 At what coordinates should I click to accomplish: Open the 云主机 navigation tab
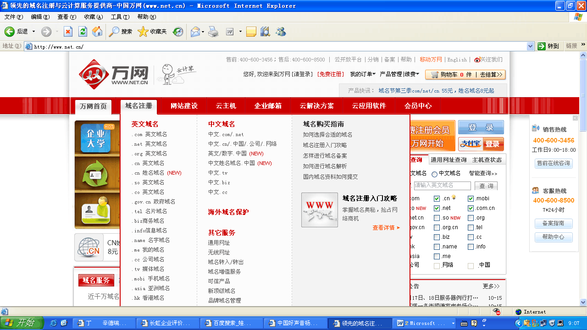226,106
